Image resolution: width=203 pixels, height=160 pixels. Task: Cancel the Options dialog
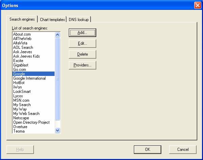[x=183, y=149]
